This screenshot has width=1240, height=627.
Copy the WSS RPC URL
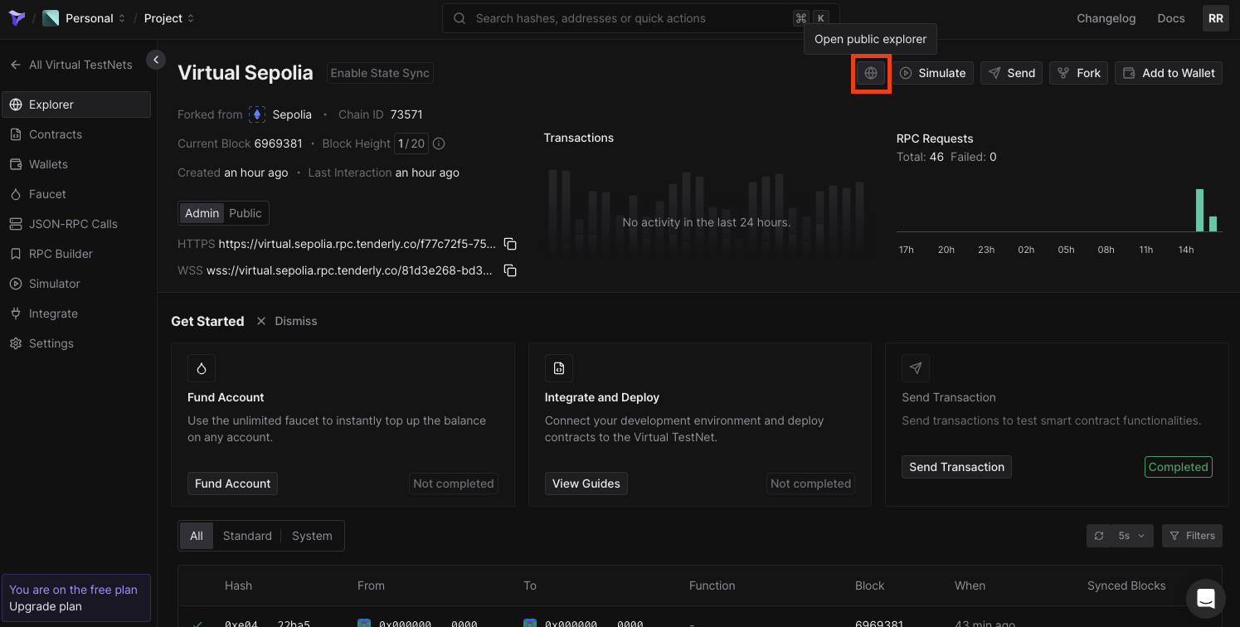click(x=511, y=270)
